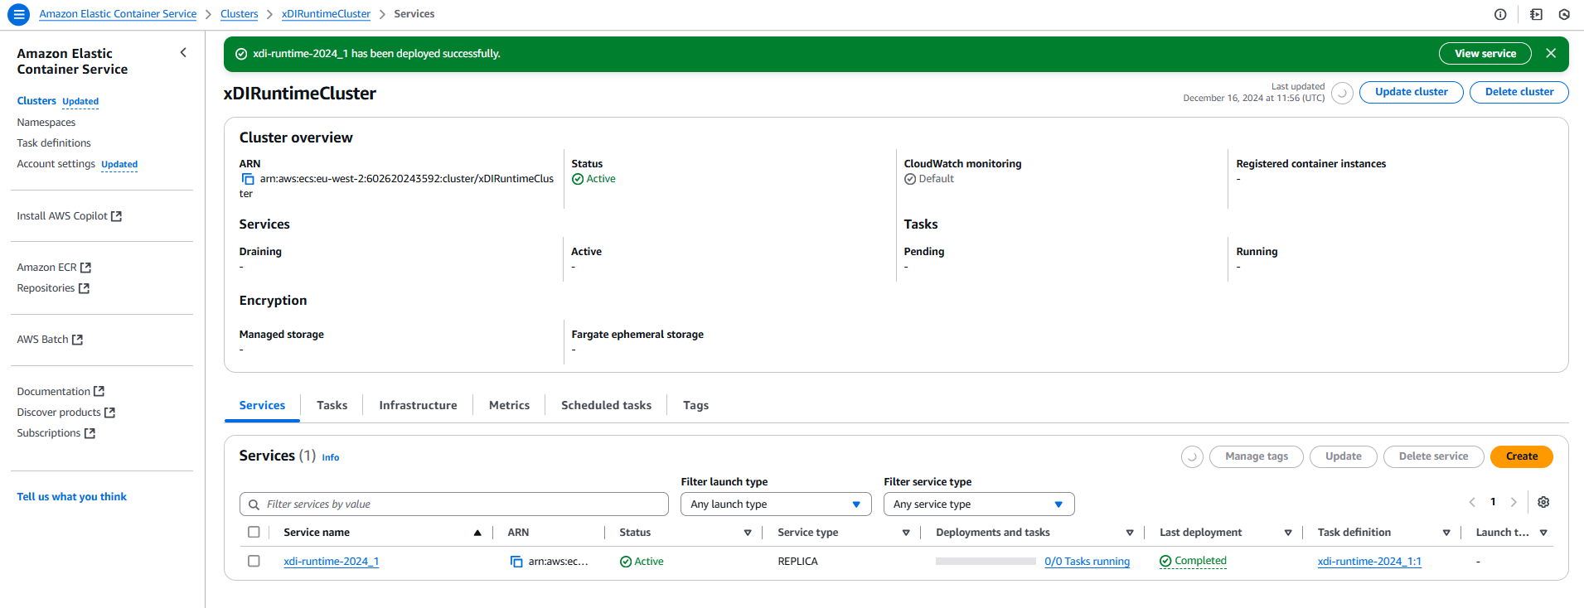Open the Last deployment column sort arrow

coord(1288,533)
